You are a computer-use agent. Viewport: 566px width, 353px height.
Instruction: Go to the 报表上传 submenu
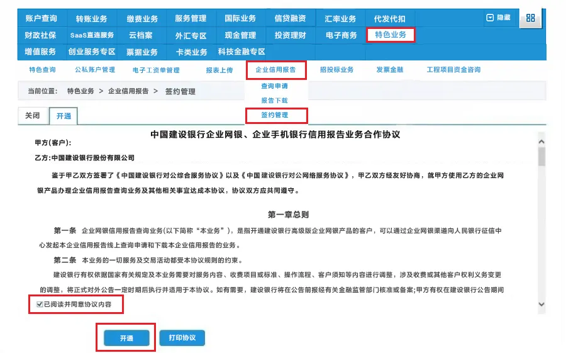[219, 70]
